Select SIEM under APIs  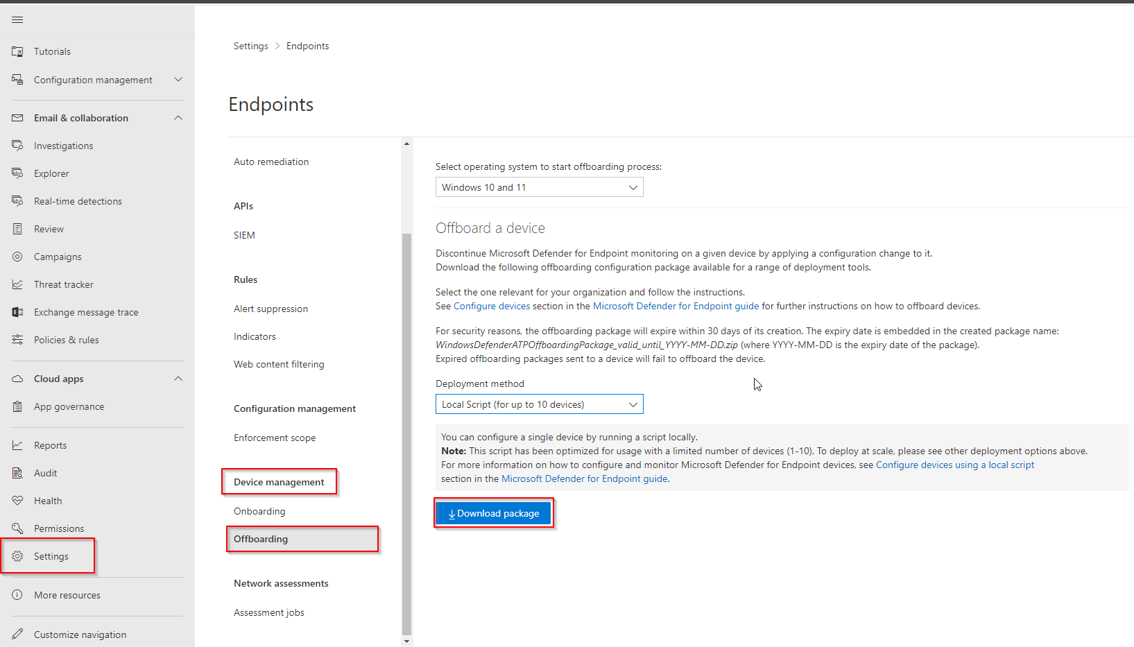[x=244, y=235]
